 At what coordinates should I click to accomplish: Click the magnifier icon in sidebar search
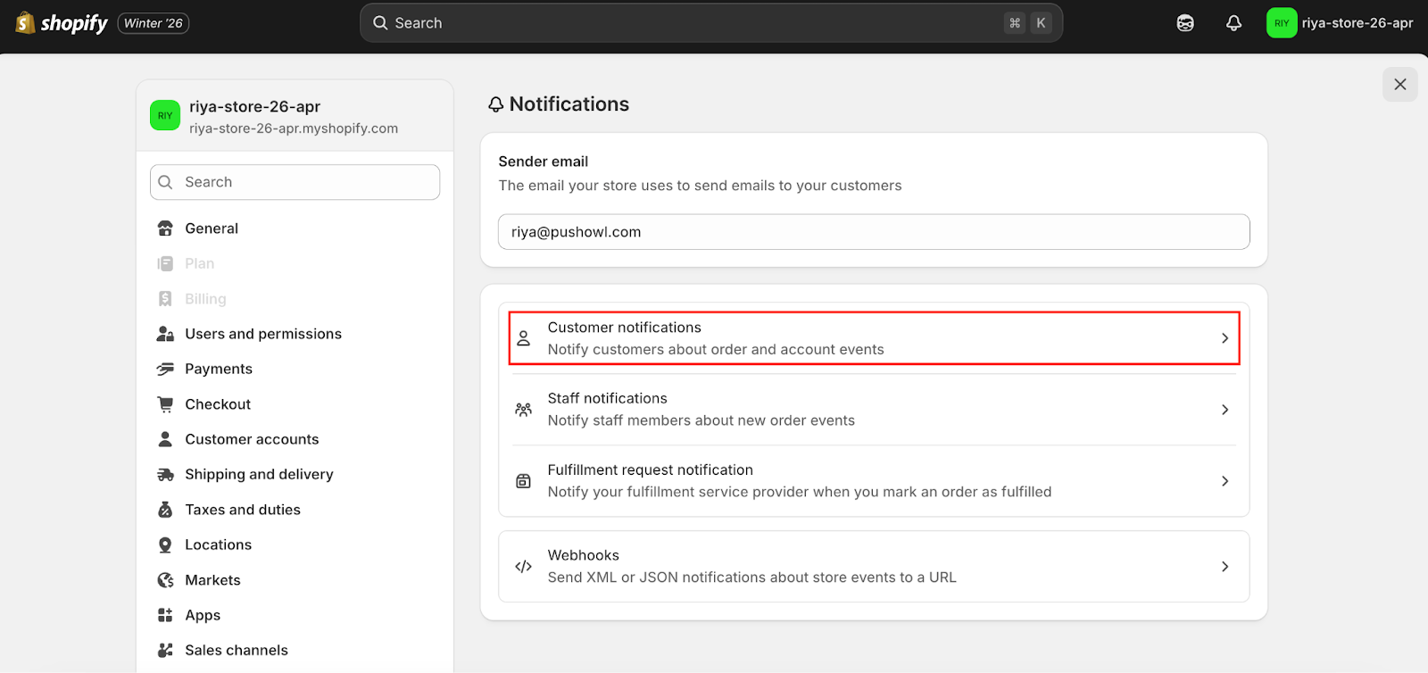tap(165, 182)
